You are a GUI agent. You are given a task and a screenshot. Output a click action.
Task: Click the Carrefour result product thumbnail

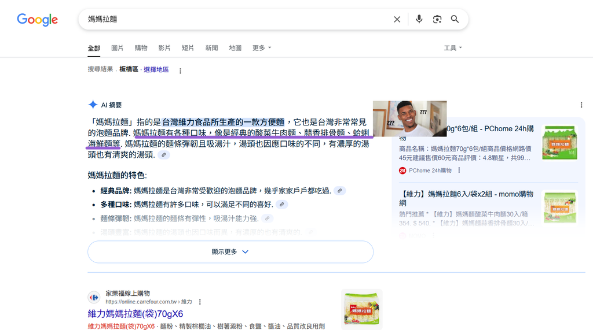tap(361, 309)
